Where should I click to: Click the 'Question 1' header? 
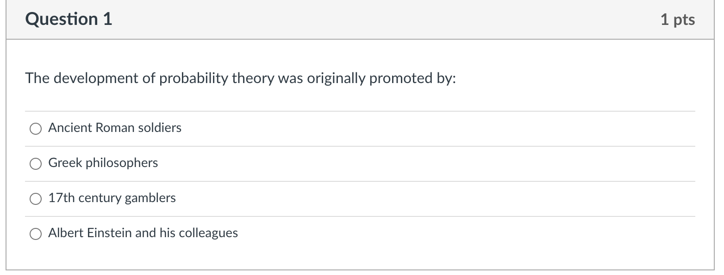click(69, 19)
